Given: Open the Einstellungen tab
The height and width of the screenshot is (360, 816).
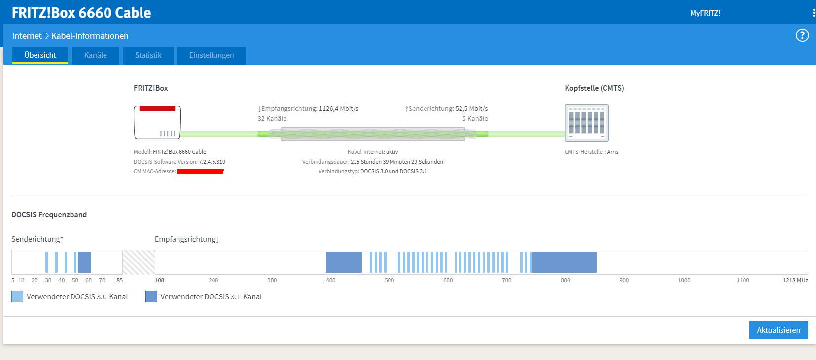Looking at the screenshot, I should (x=212, y=55).
